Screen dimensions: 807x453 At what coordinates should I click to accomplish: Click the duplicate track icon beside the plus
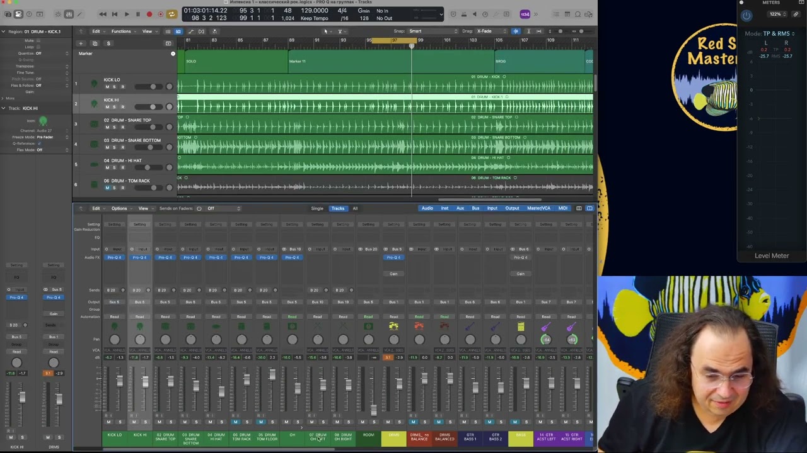click(x=95, y=43)
